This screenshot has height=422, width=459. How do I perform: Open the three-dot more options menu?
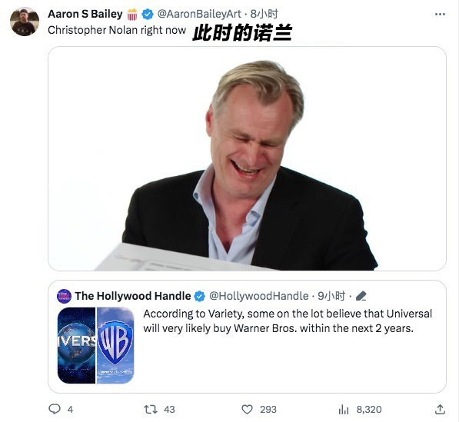tap(440, 14)
